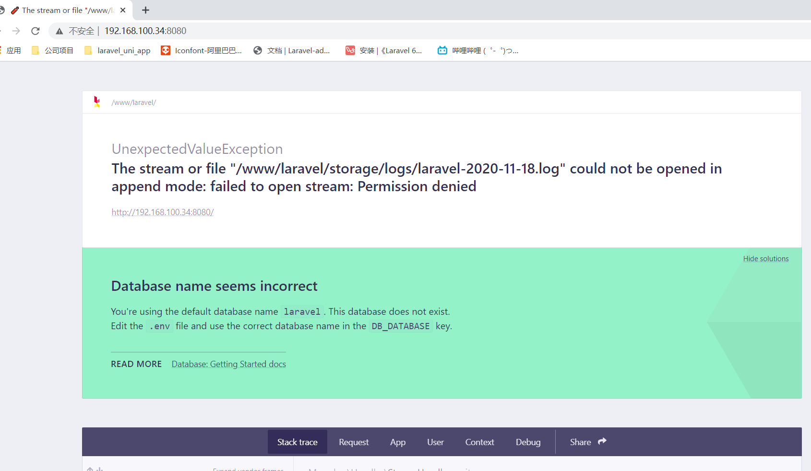The width and height of the screenshot is (811, 471).
Task: Click the browser forward arrow
Action: (x=16, y=31)
